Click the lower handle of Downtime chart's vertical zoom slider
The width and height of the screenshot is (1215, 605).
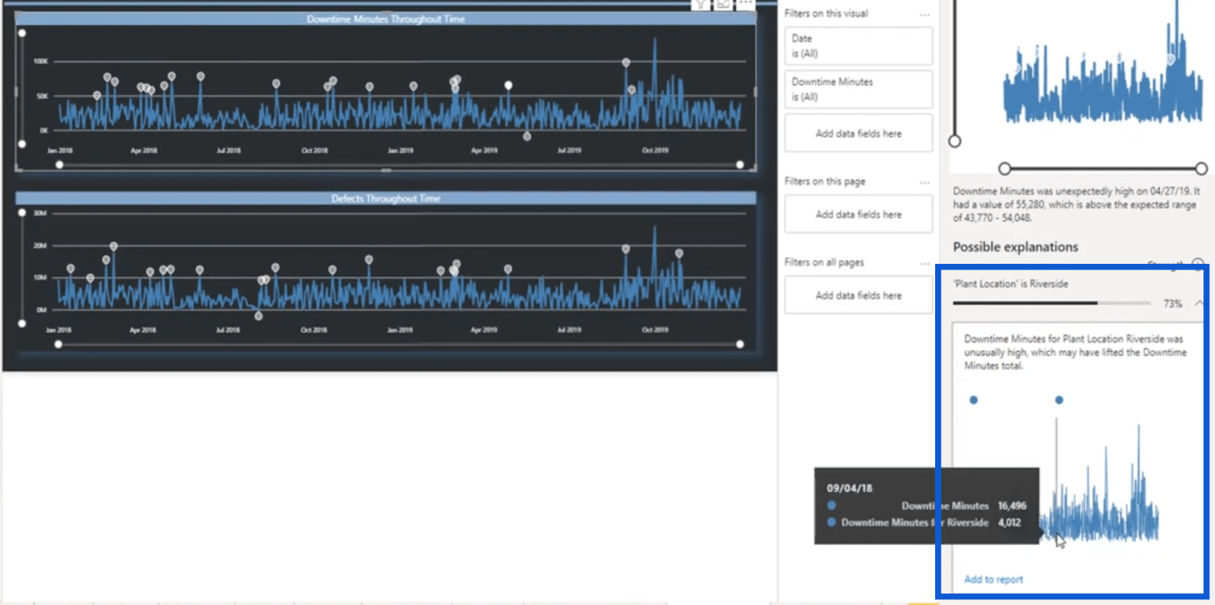point(22,144)
